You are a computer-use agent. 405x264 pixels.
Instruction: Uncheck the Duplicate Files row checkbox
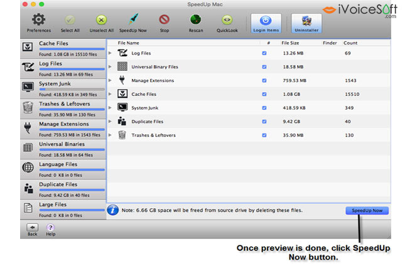point(264,122)
